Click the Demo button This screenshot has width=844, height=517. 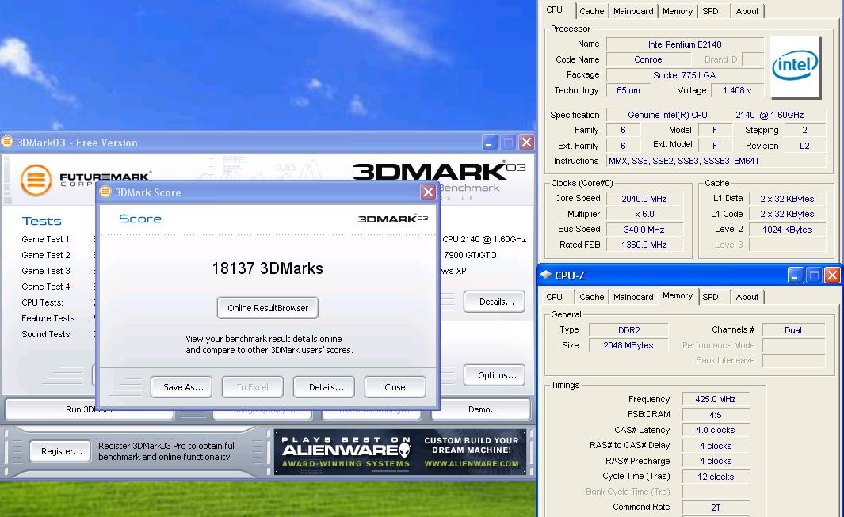click(x=481, y=409)
